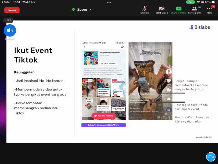This screenshot has height=164, width=218.
Task: Click the Hide label on TikTok video
Action: (x=160, y=105)
